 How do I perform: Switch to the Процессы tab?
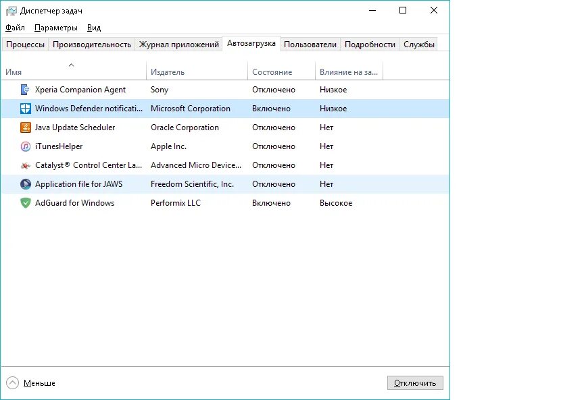tap(25, 45)
